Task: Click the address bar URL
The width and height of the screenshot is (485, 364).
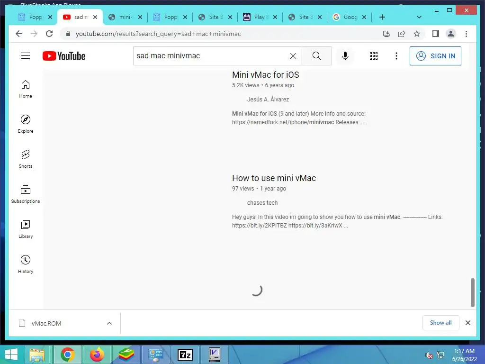Action: [x=158, y=34]
